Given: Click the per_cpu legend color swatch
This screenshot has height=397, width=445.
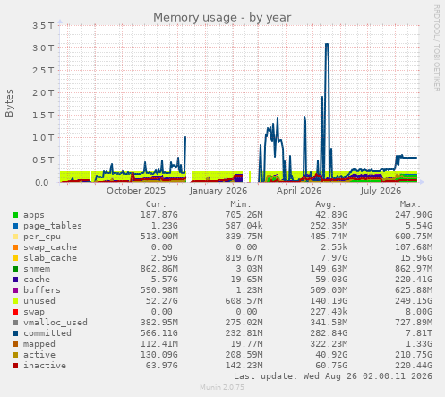Looking at the screenshot, I should (x=15, y=237).
